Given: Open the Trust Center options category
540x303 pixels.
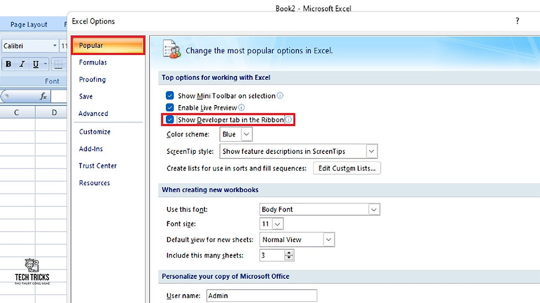Looking at the screenshot, I should [x=98, y=166].
